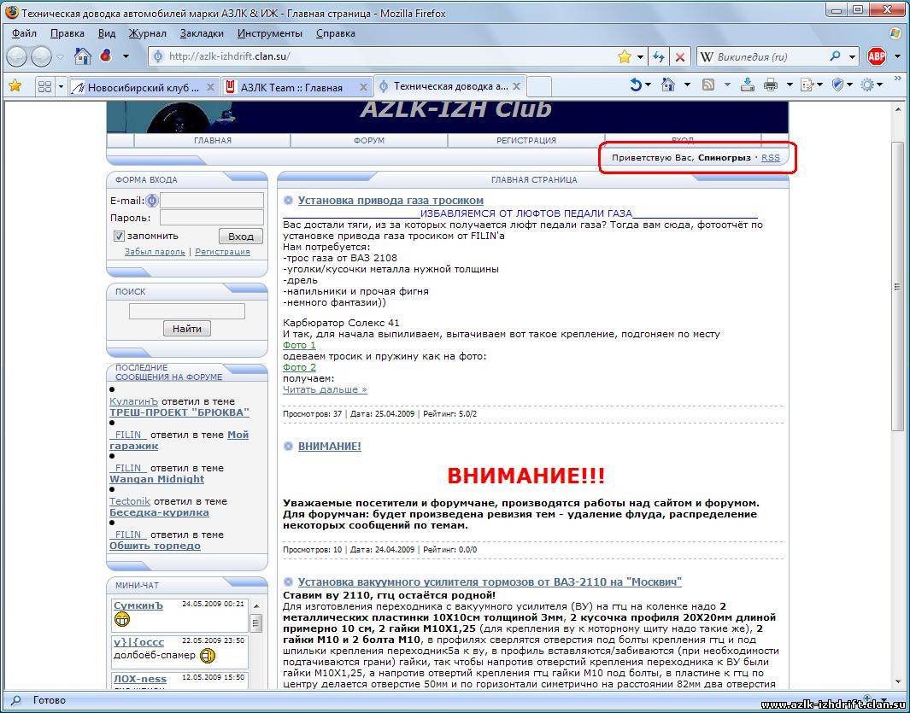910x713 pixels.
Task: Open the Журнал menu
Action: point(148,33)
